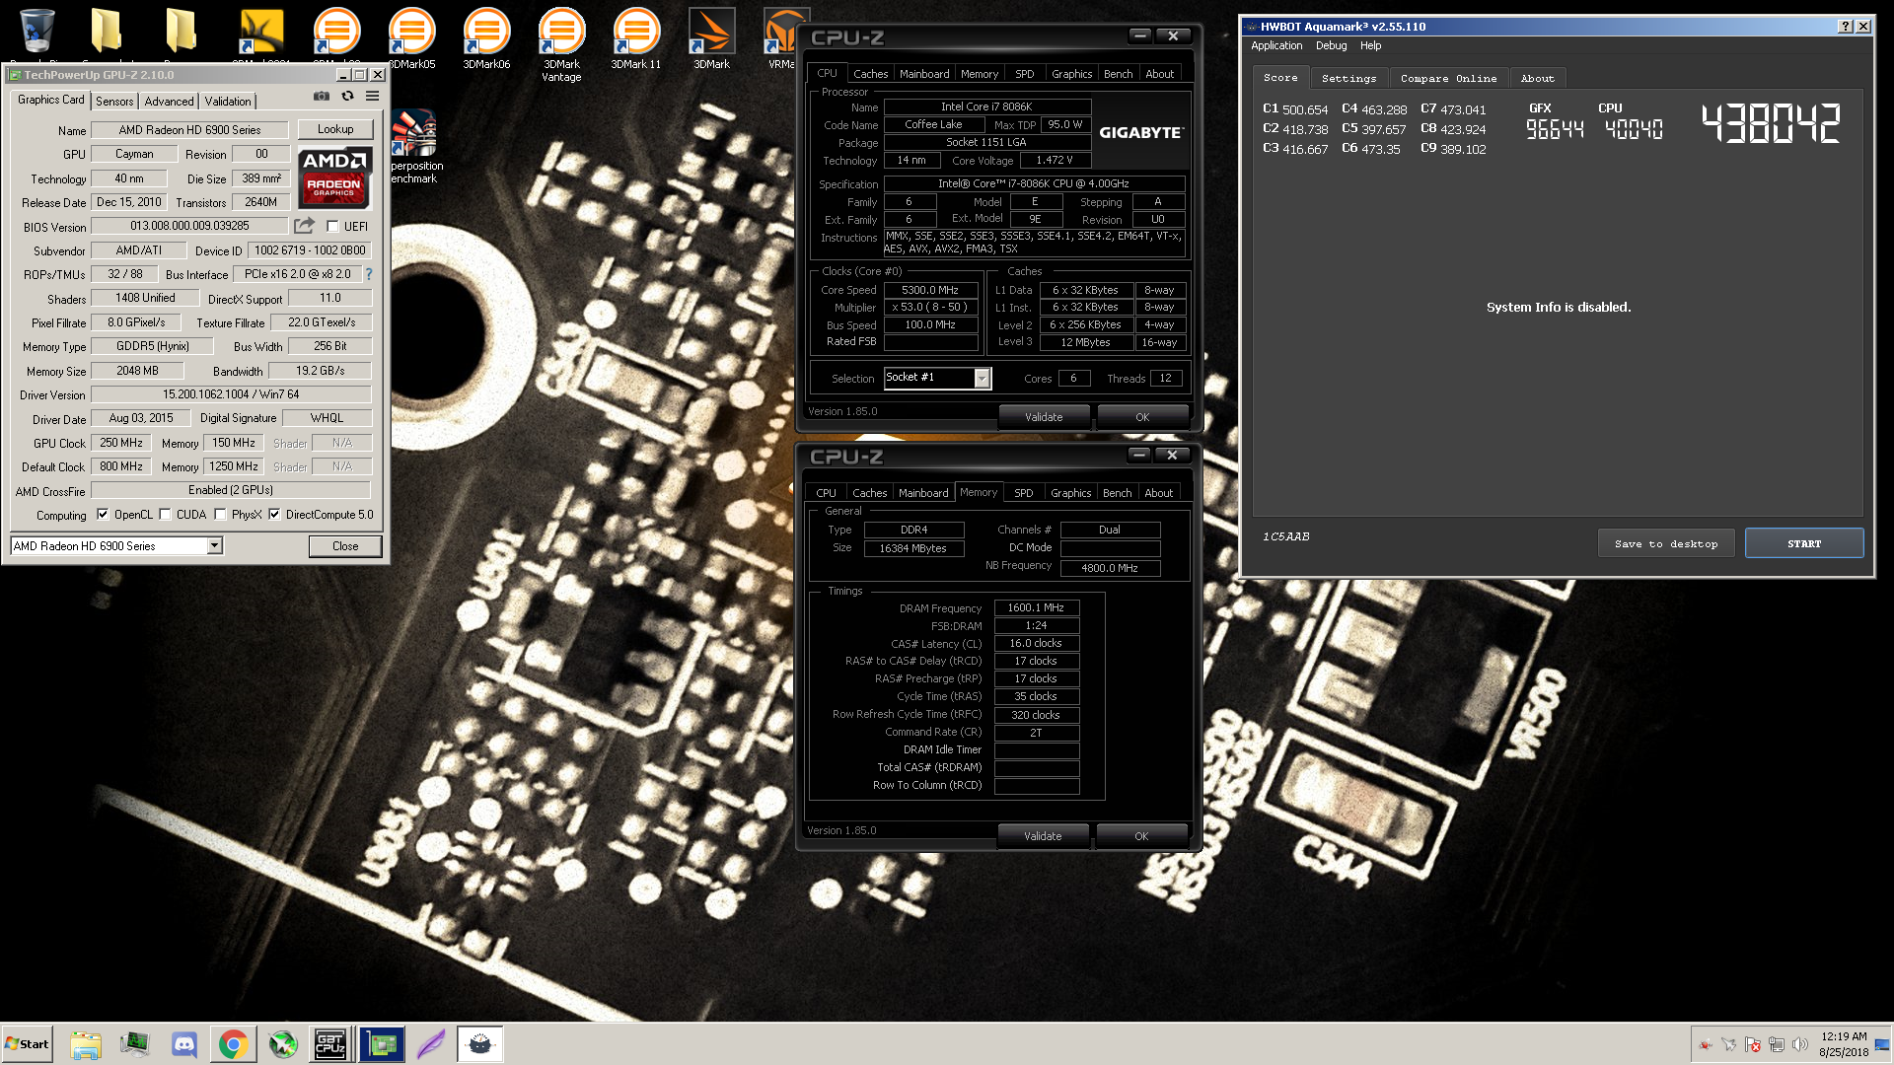Open the Mainboard tab in upper CPU-Z
Viewport: 1894px width, 1065px height.
[x=924, y=74]
